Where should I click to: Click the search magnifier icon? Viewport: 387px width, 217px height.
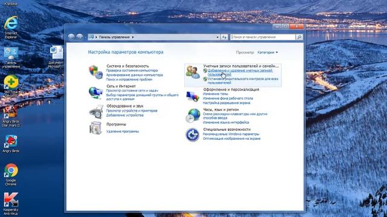[x=299, y=37]
